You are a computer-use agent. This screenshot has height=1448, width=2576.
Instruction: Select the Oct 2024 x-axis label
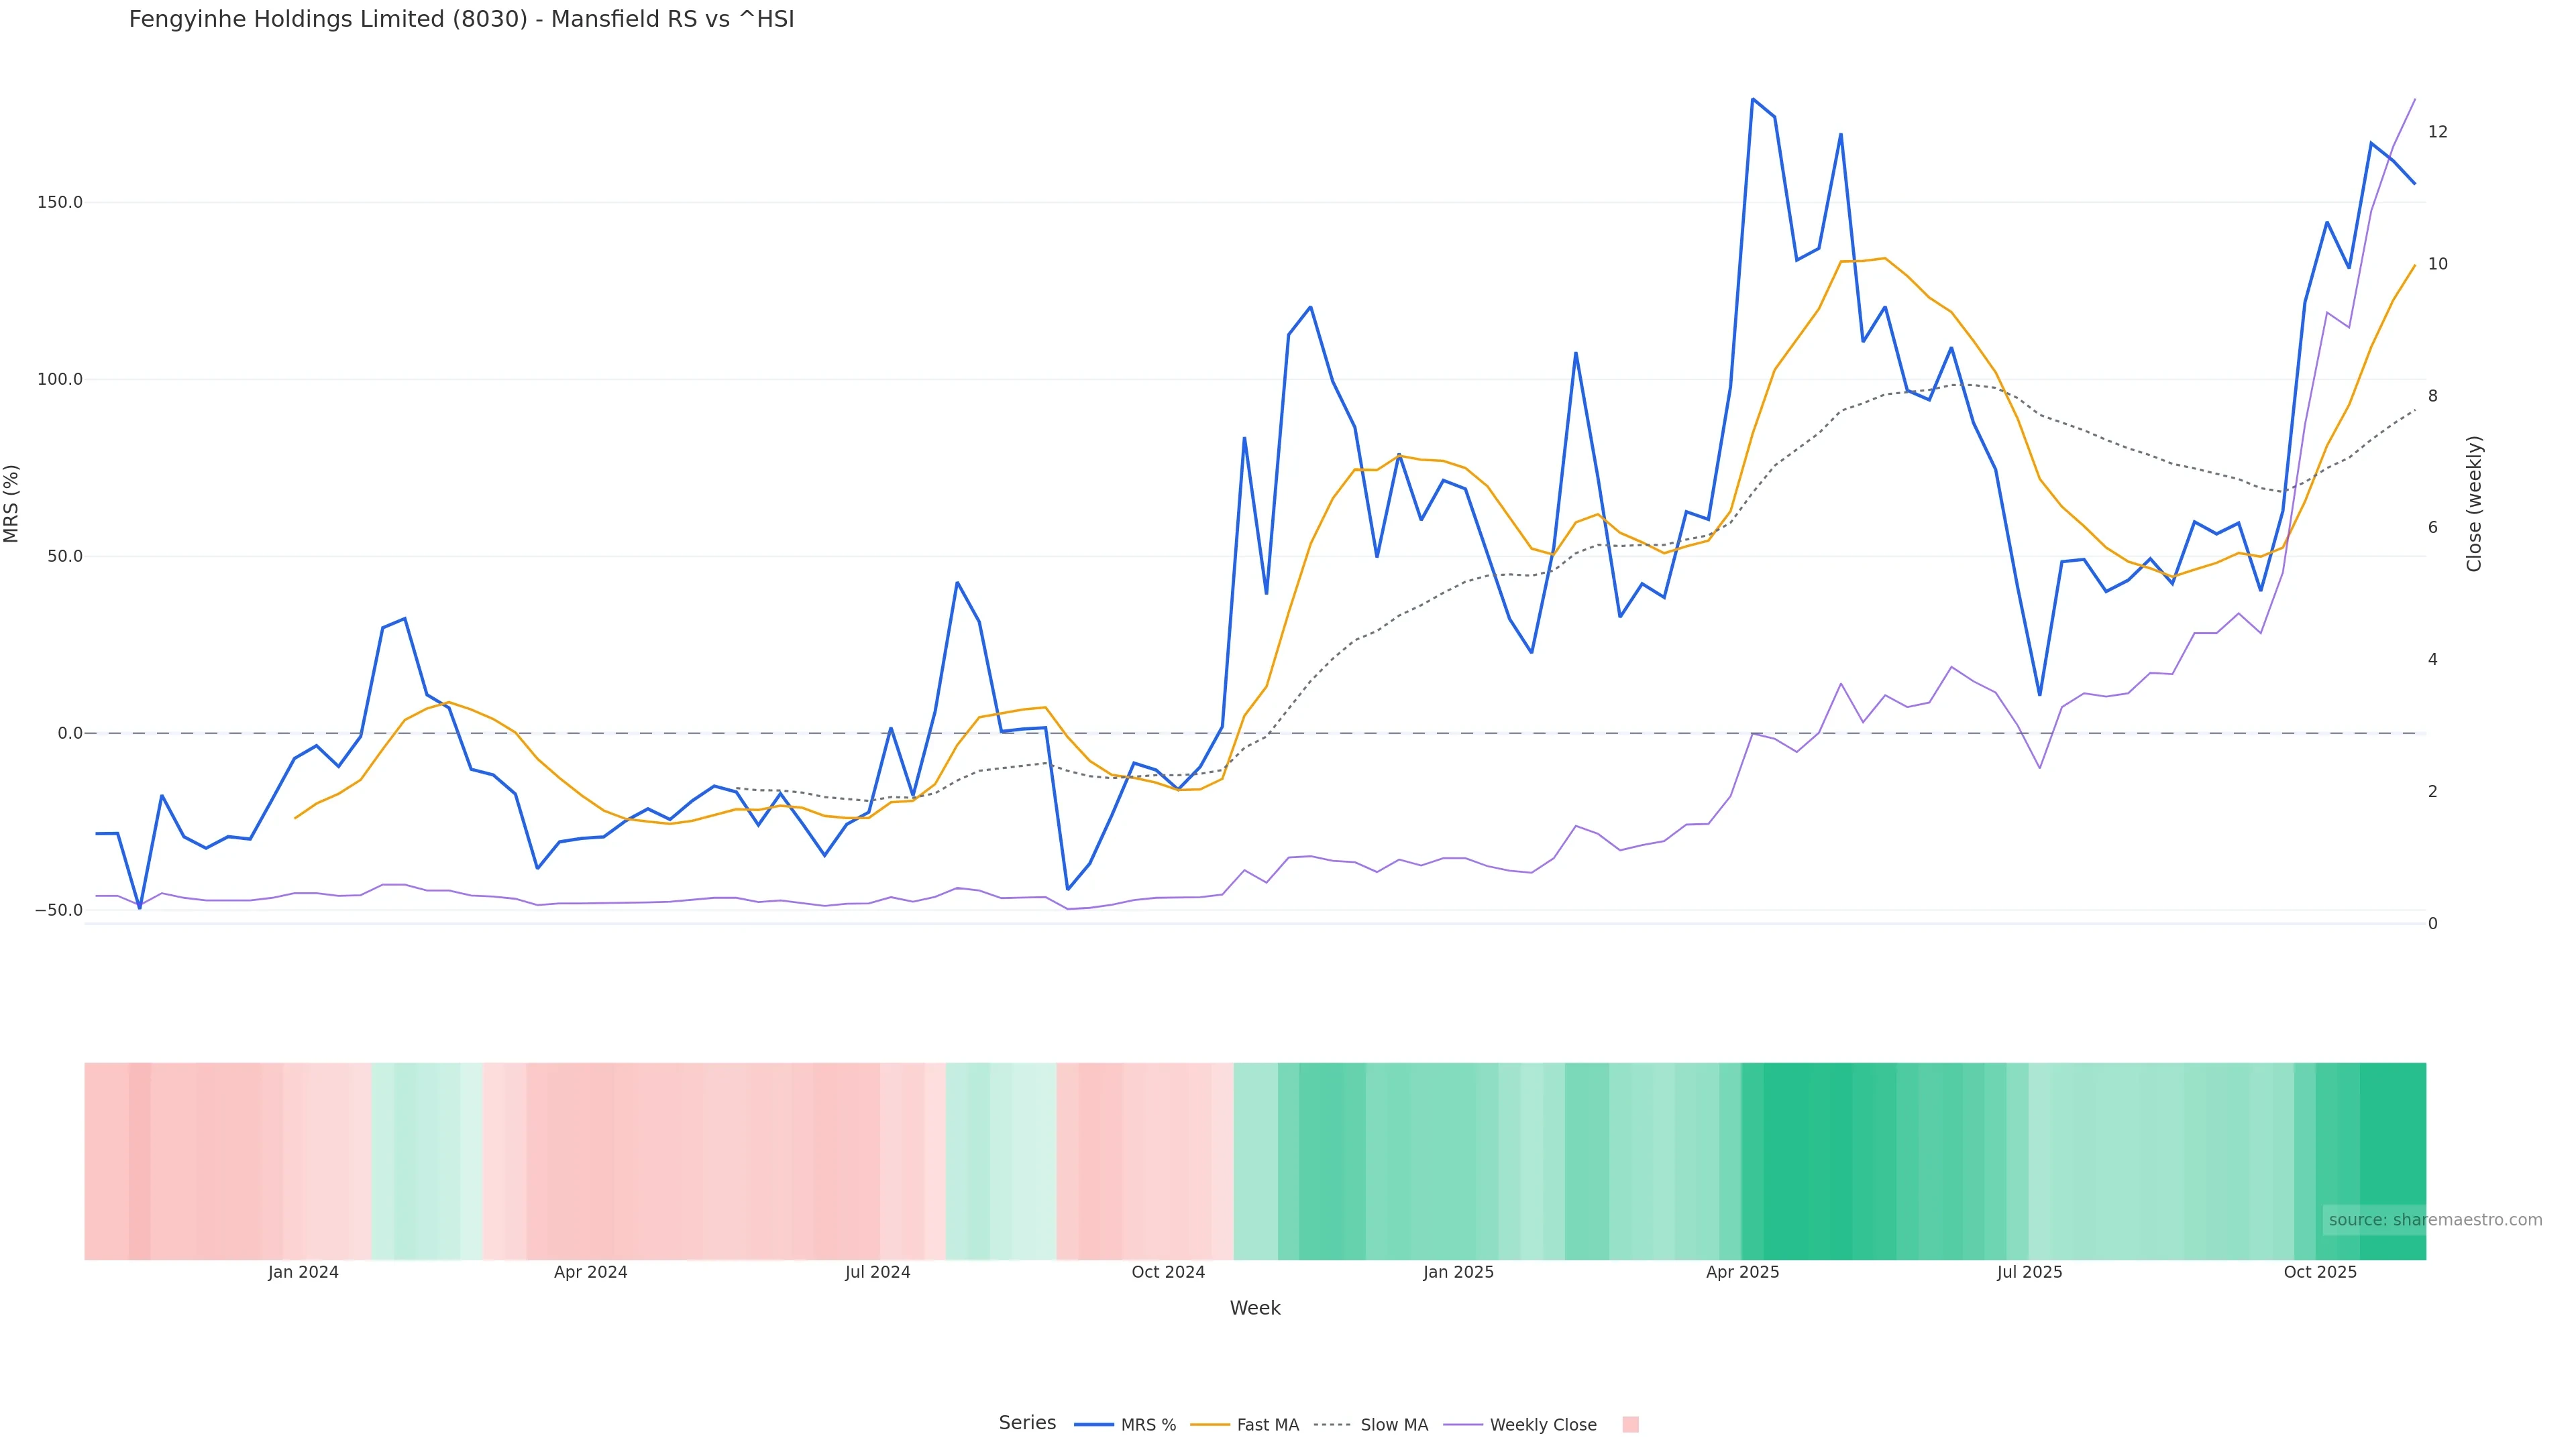tap(1168, 1272)
